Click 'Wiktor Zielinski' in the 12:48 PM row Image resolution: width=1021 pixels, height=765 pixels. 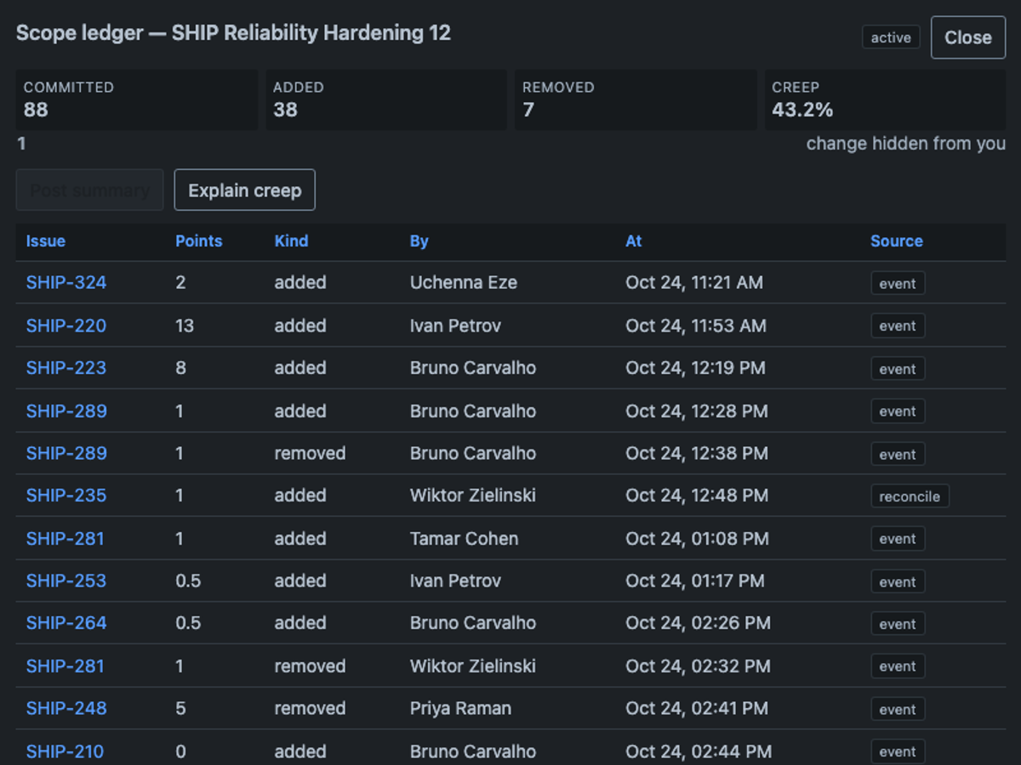click(x=473, y=496)
